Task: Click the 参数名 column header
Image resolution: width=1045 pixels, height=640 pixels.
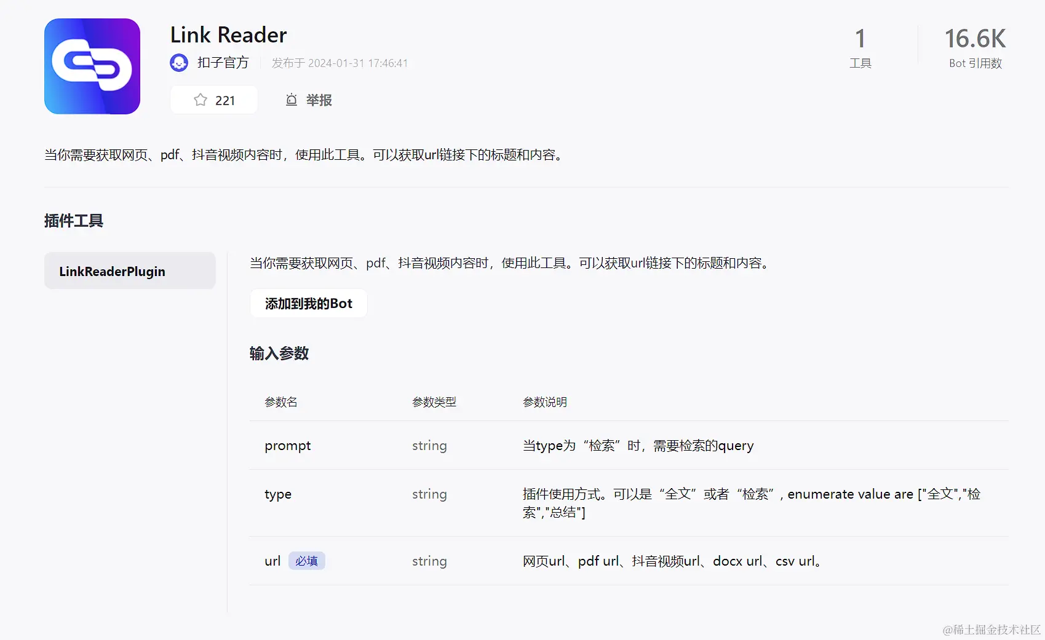Action: tap(281, 402)
